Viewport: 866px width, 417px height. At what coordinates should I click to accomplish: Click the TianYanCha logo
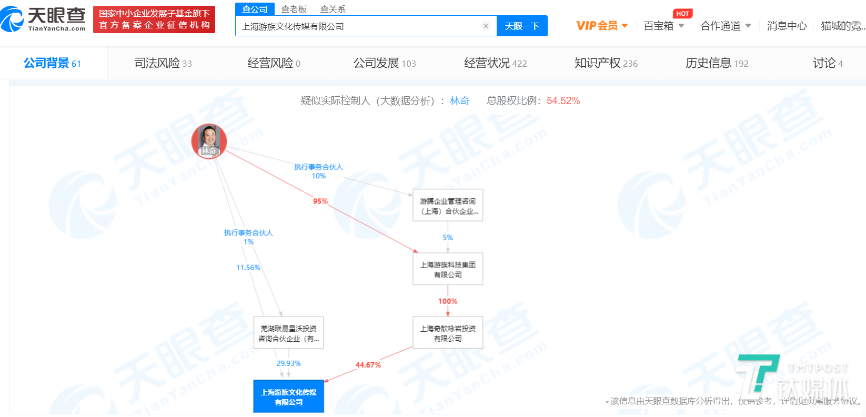tap(43, 19)
